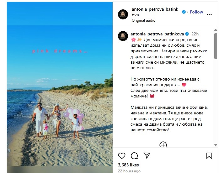The width and height of the screenshot is (224, 173).
Task: Open the three-dot more options menu
Action: pos(209,14)
